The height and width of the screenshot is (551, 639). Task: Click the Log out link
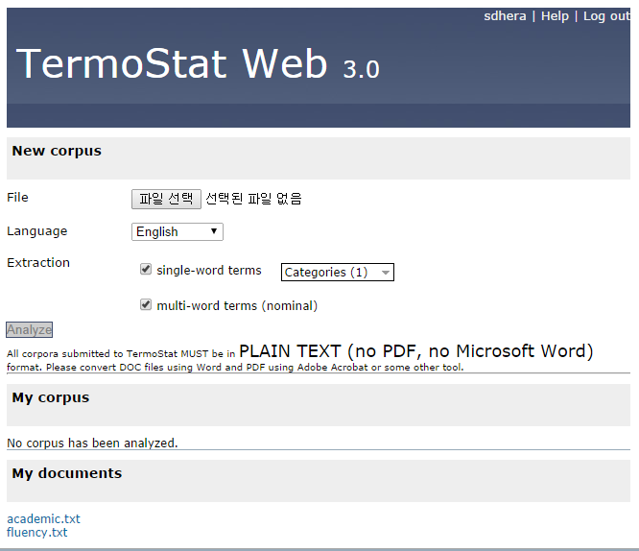click(x=606, y=16)
